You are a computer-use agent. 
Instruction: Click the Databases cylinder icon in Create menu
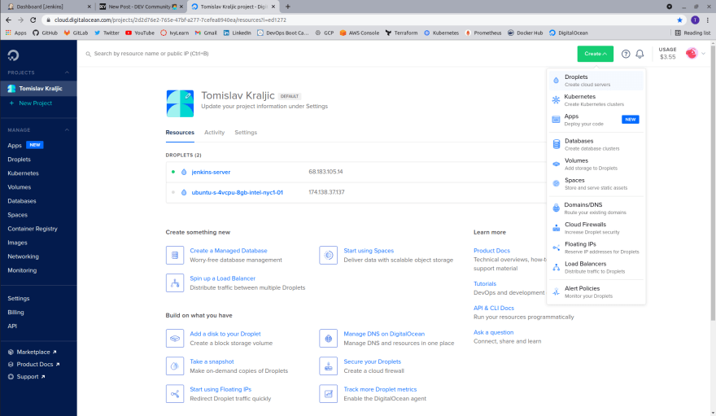coord(557,144)
